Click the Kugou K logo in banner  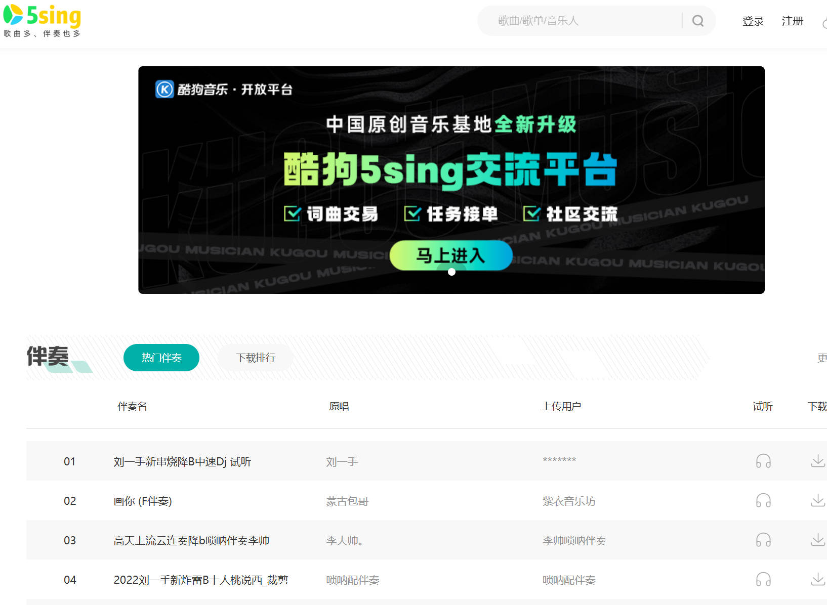pyautogui.click(x=164, y=90)
